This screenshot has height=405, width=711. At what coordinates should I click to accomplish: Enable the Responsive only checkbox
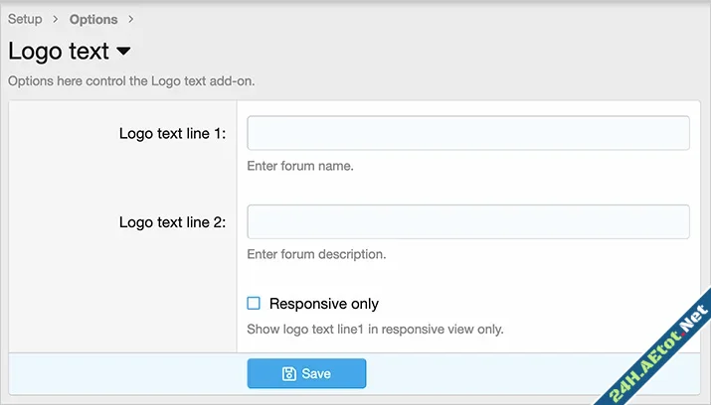pyautogui.click(x=254, y=304)
